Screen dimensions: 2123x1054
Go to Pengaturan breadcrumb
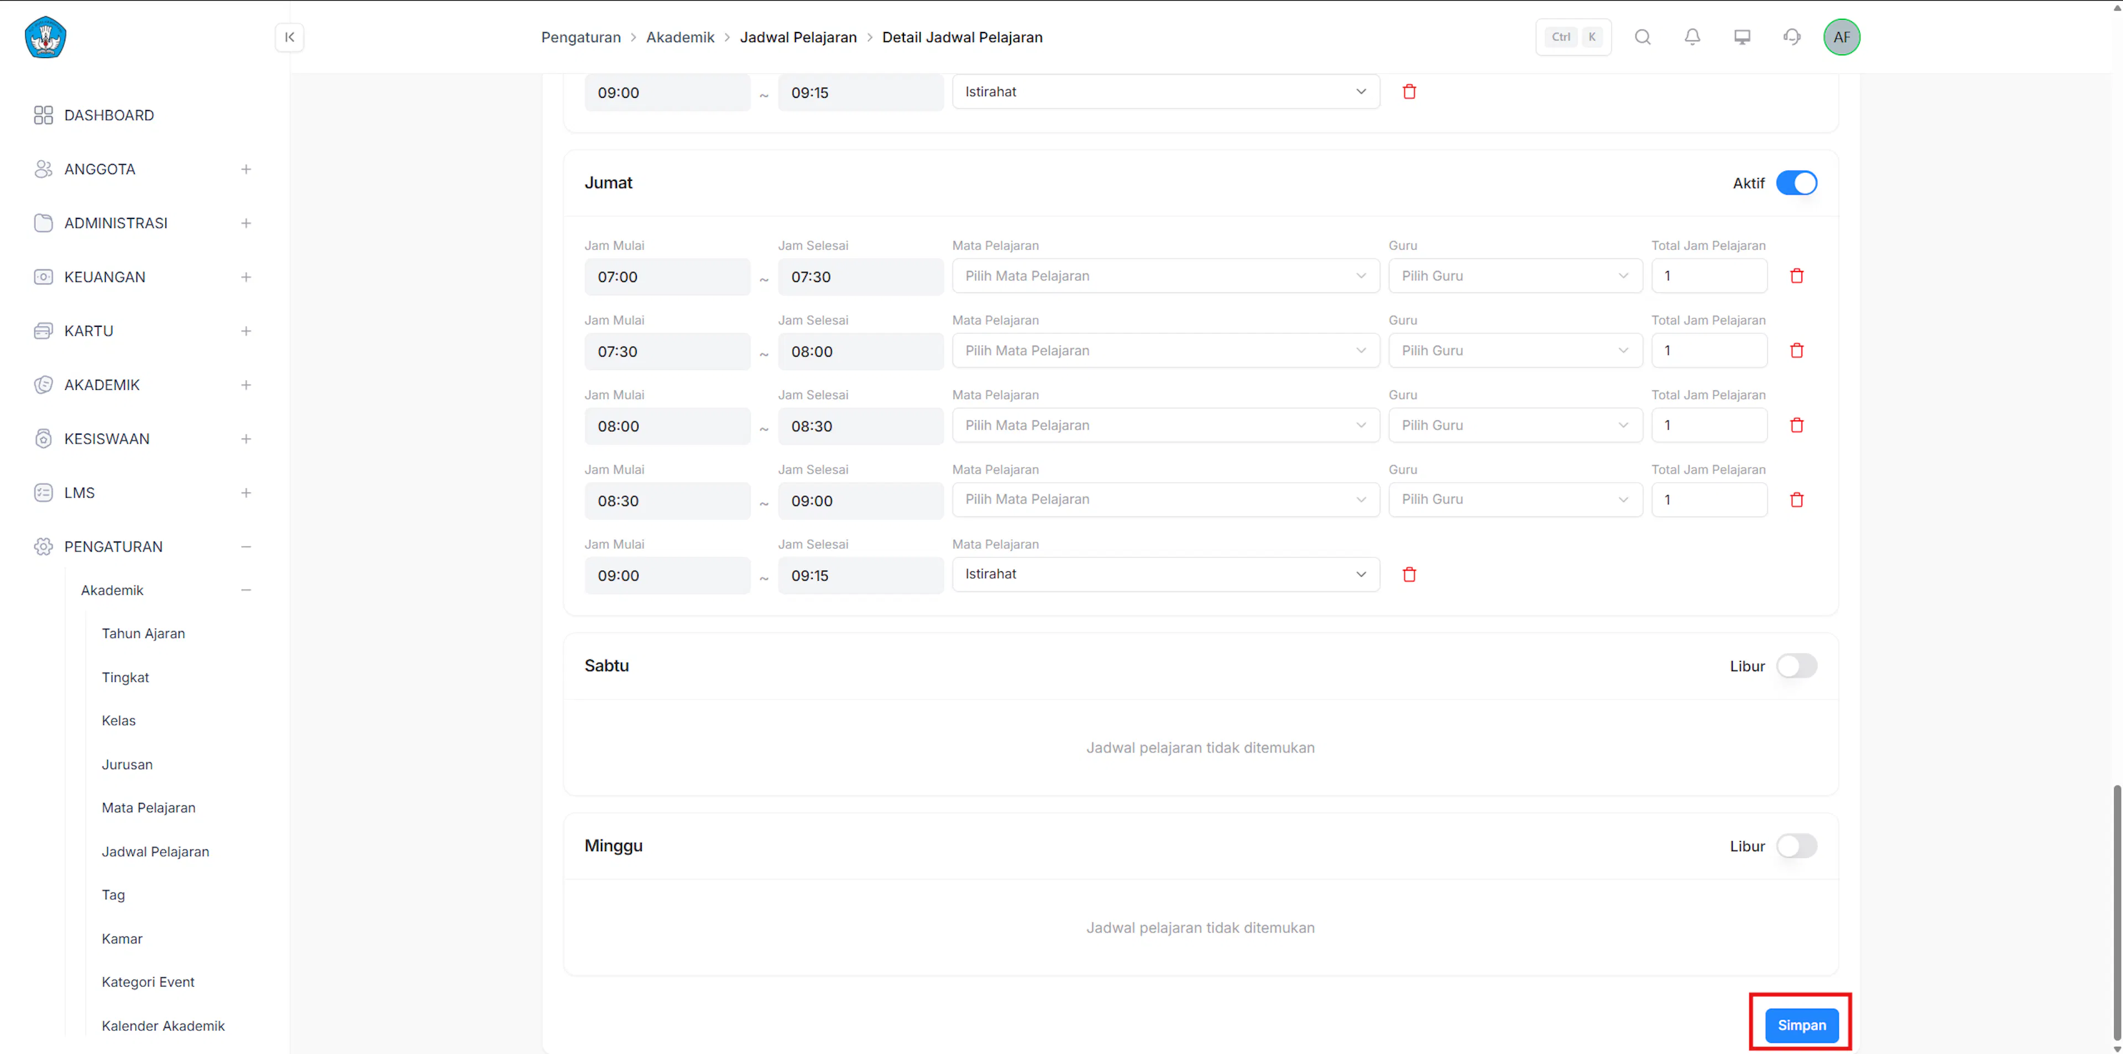tap(581, 37)
